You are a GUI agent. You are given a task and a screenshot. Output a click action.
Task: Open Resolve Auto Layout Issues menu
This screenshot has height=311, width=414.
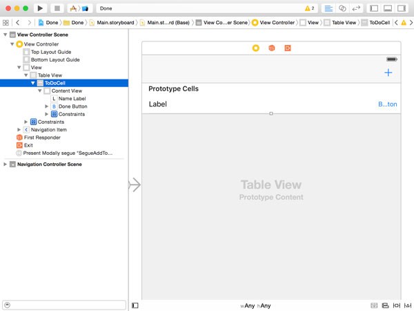coord(408,305)
